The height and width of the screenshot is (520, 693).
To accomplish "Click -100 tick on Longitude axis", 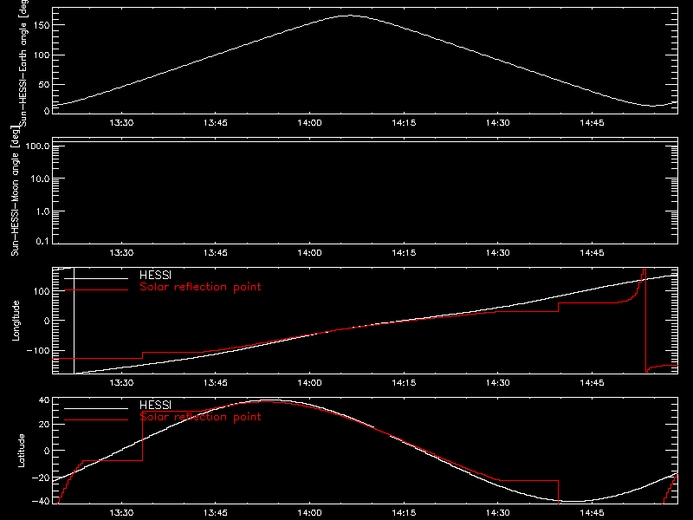I will [38, 350].
